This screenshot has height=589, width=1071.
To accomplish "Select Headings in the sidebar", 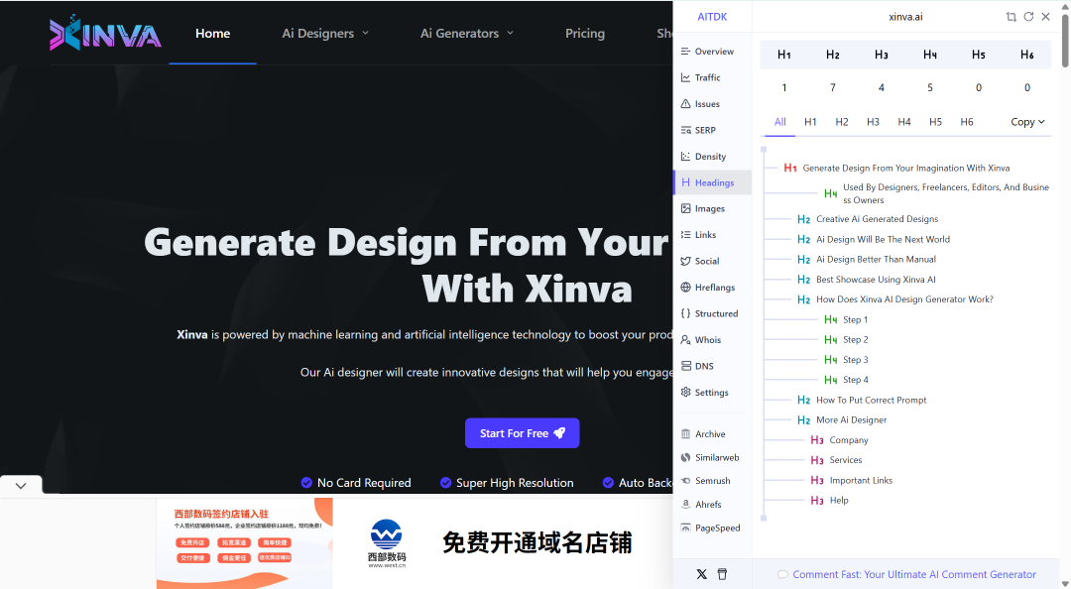I will pos(712,182).
